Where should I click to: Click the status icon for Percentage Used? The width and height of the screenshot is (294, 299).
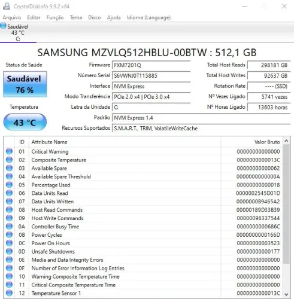[x=9, y=185]
